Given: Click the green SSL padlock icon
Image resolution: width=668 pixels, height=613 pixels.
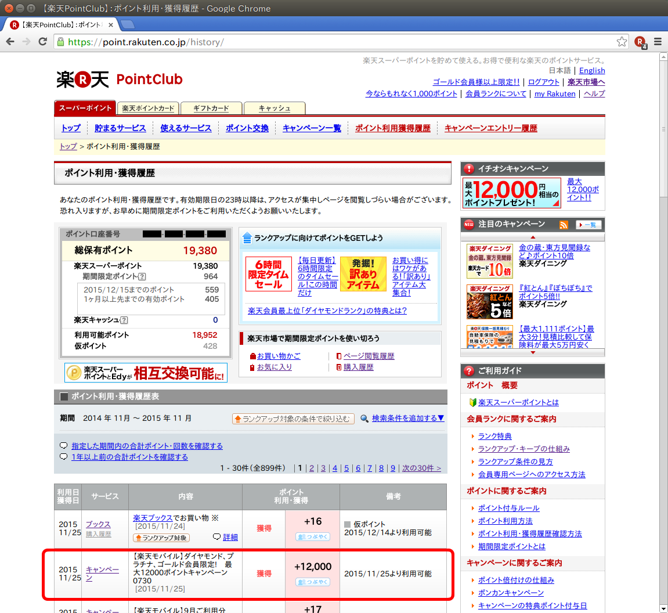Looking at the screenshot, I should [60, 42].
